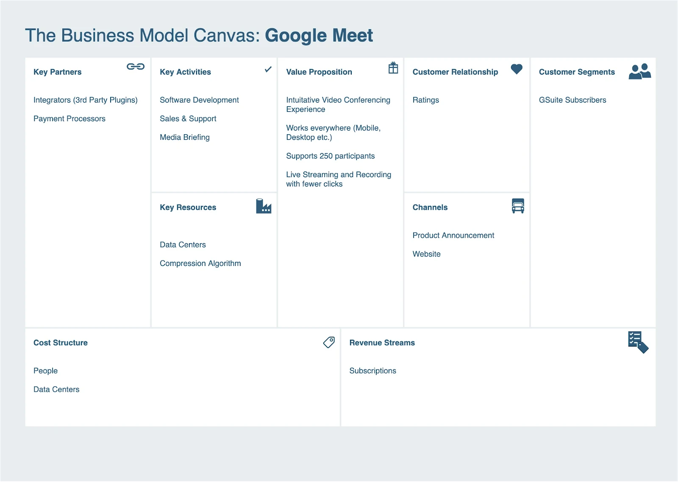Click the Compression Algorithm entry
Image resolution: width=678 pixels, height=482 pixels.
tap(200, 263)
